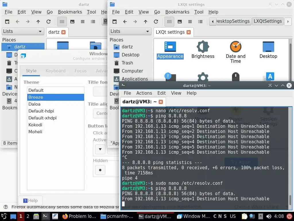Screen dimensions: 294x221
Task: Click the DesktopSettings path button
Action: click(x=233, y=21)
